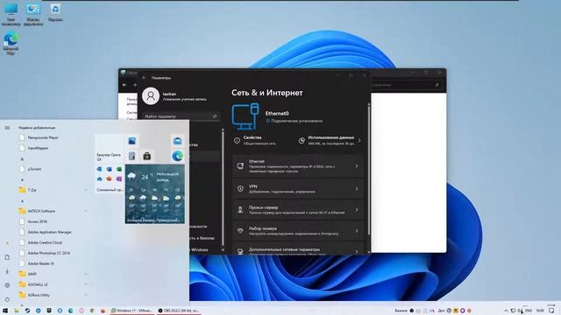
Task: Open Adobe Application Manager
Action: click(50, 232)
